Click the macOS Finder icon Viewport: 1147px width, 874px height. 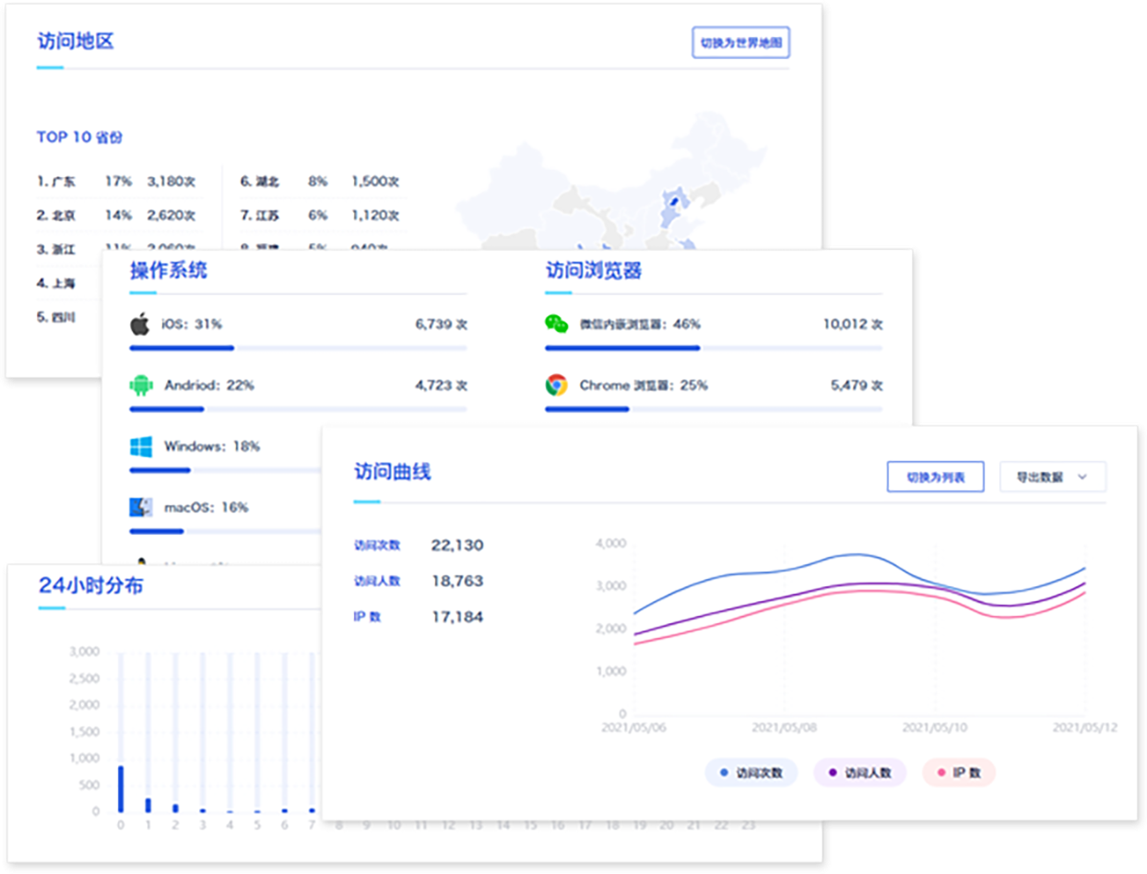[x=140, y=507]
